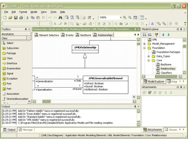This screenshot has width=188, height=141.
Task: Switch to the Element Selectors diagram tab
Action: (x=47, y=35)
